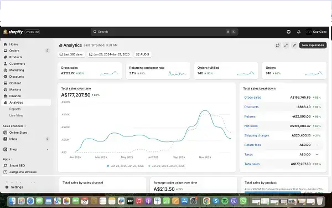The width and height of the screenshot is (332, 208).
Task: Click the pencil edit dashboard icon
Action: [294, 45]
